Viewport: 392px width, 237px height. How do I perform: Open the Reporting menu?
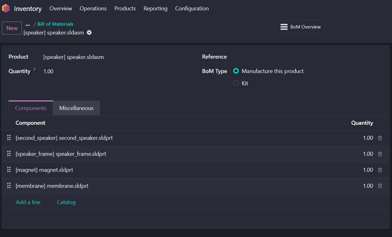(x=155, y=8)
